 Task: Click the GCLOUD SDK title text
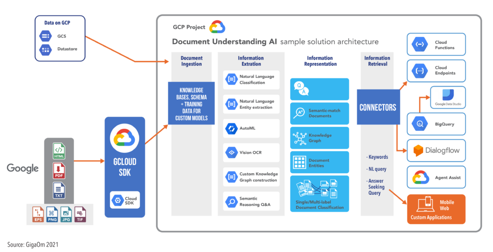point(125,167)
